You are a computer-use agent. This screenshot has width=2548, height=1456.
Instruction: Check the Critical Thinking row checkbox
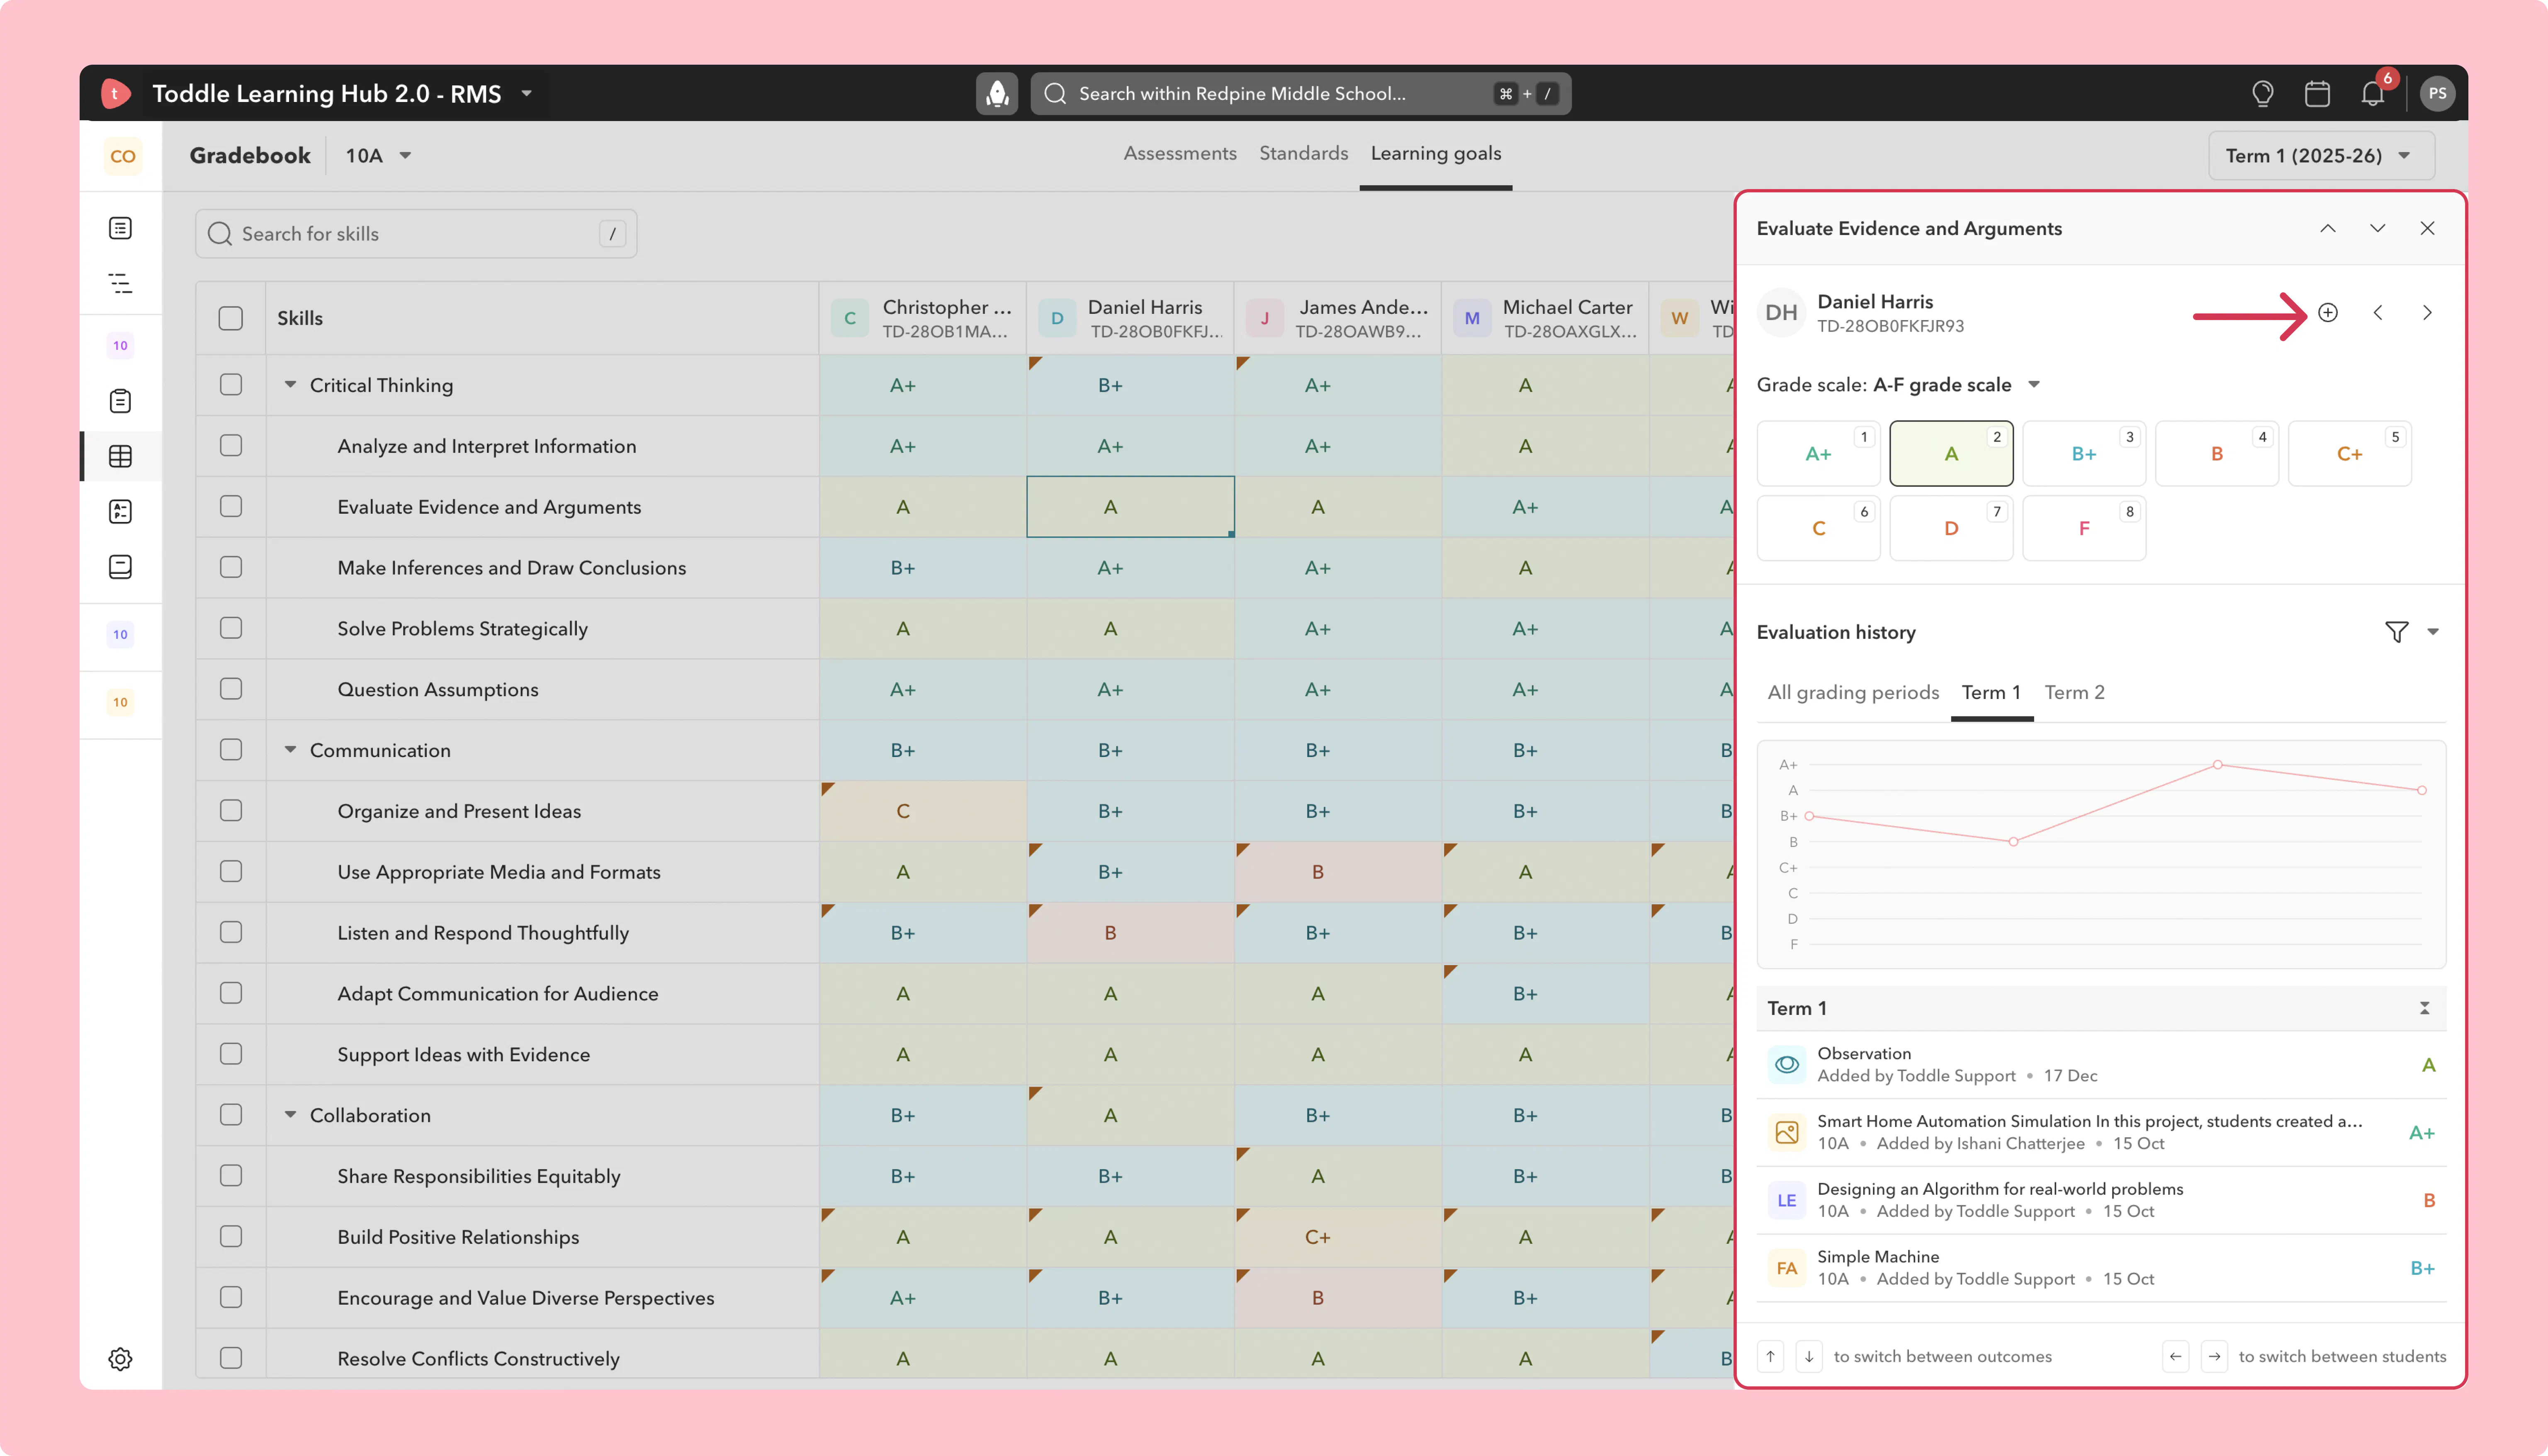click(230, 385)
